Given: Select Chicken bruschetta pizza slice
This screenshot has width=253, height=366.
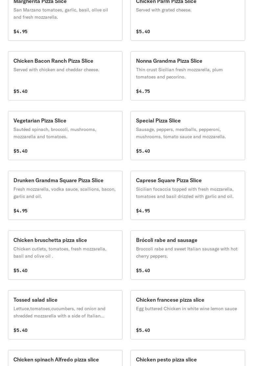Looking at the screenshot, I should 65,255.
